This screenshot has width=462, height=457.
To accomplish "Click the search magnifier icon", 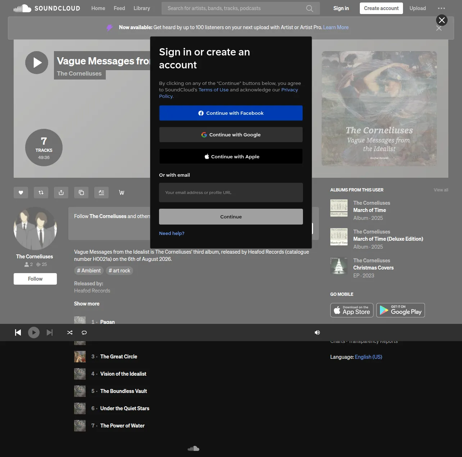I will (309, 8).
